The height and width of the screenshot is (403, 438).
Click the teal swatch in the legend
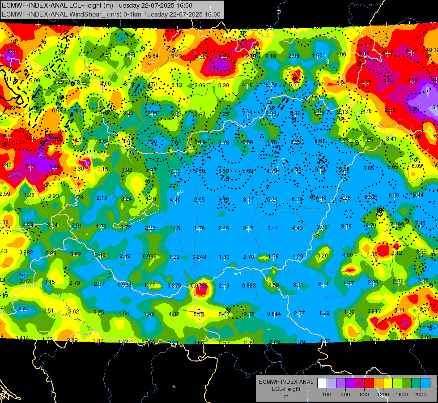pyautogui.click(x=416, y=383)
